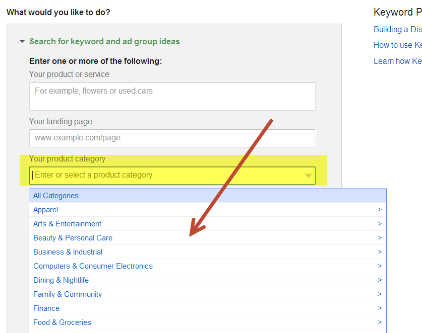Screen dimensions: 422x333
Task: Expand the Apparel submenu arrow
Action: click(x=380, y=210)
